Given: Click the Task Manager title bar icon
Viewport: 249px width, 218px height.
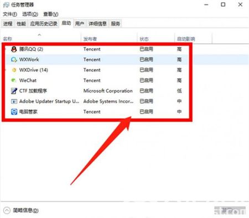Looking at the screenshot, I should click(x=6, y=4).
